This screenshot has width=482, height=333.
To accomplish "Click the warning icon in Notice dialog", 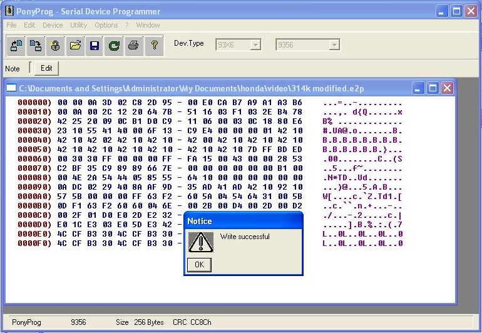I will (x=201, y=242).
